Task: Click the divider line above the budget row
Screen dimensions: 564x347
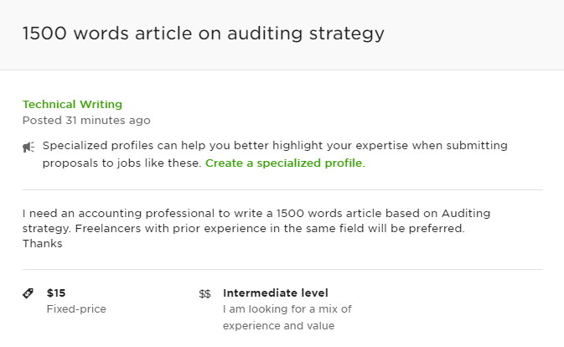Action: [x=282, y=269]
